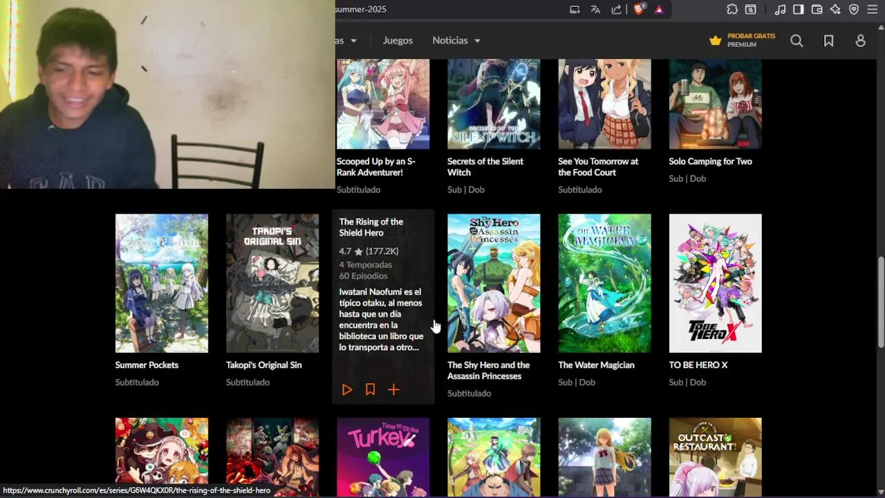Open the Noticias dropdown menu
The height and width of the screenshot is (498, 885).
[456, 40]
